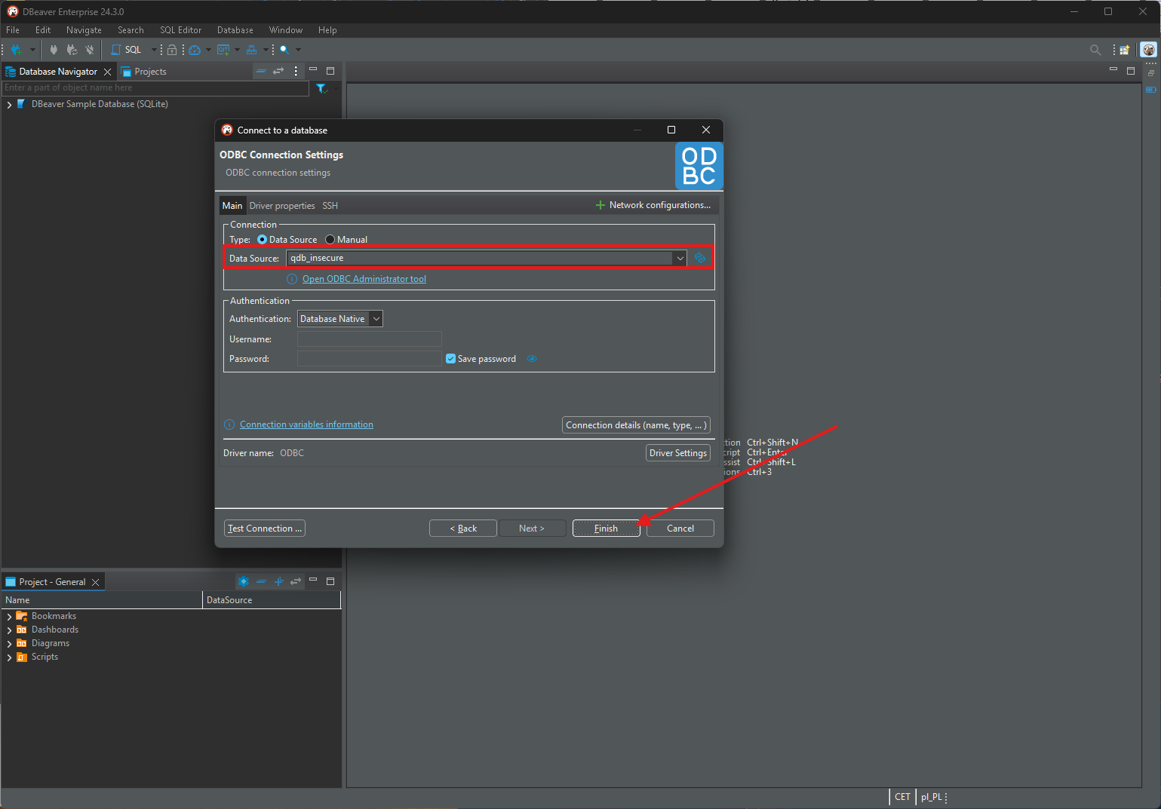Open a new SQL script via toolbar

[127, 50]
